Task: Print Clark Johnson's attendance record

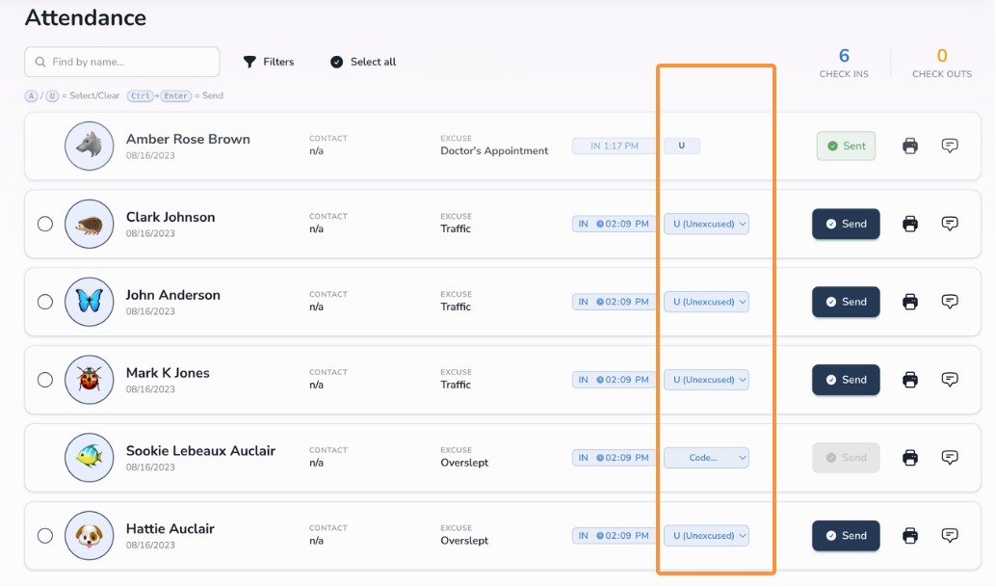Action: [910, 224]
